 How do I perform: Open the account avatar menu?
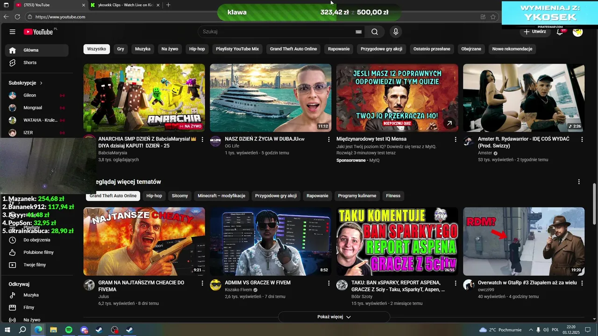click(578, 32)
